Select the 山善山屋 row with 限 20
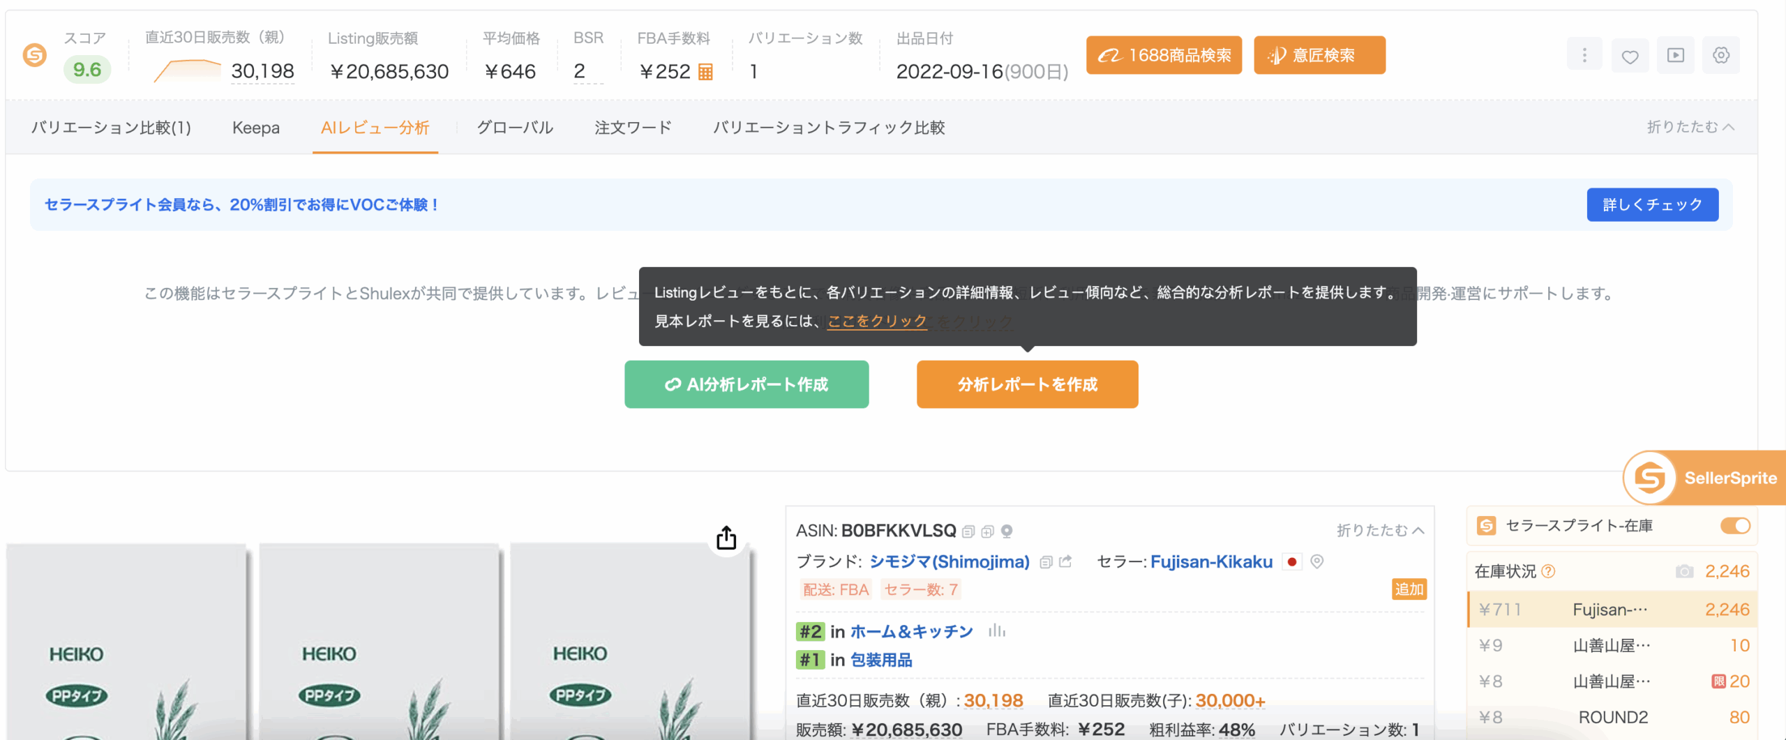 pos(1612,681)
